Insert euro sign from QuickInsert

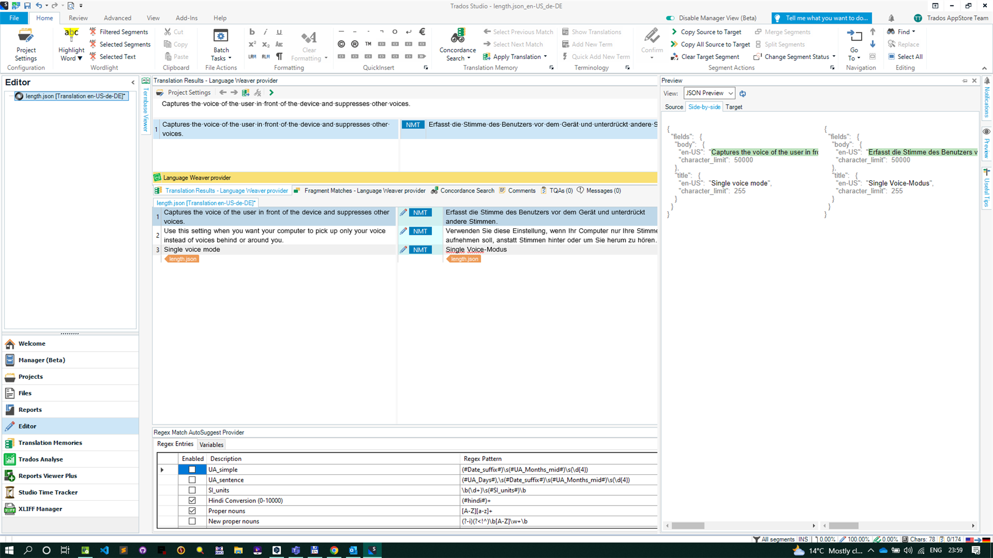422,32
